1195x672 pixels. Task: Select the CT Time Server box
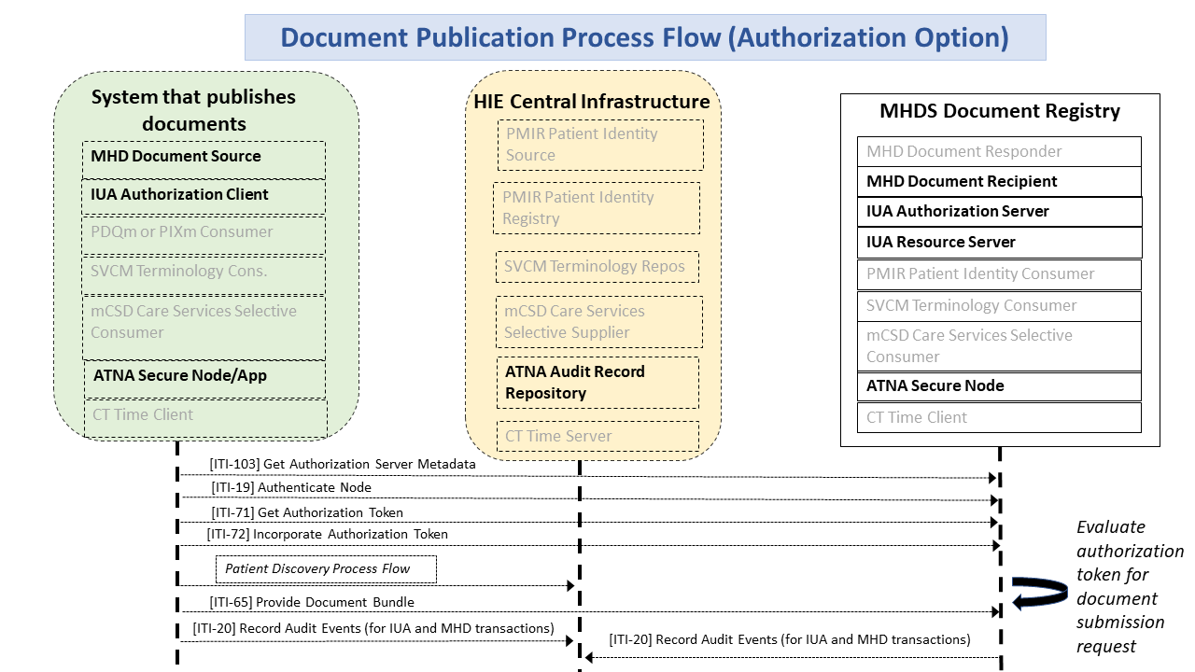point(597,436)
